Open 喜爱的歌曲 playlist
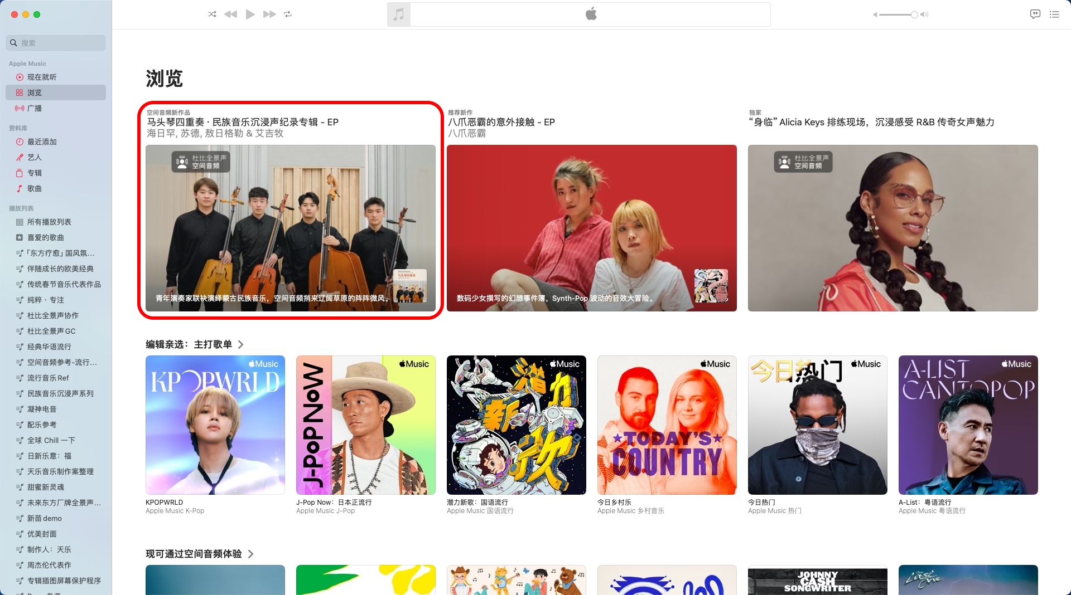The height and width of the screenshot is (595, 1071). tap(56, 237)
